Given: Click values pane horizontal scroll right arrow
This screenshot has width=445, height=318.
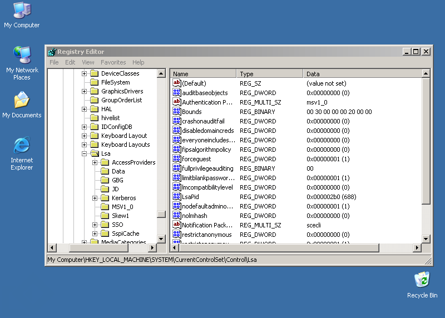Looking at the screenshot, I should point(417,247).
